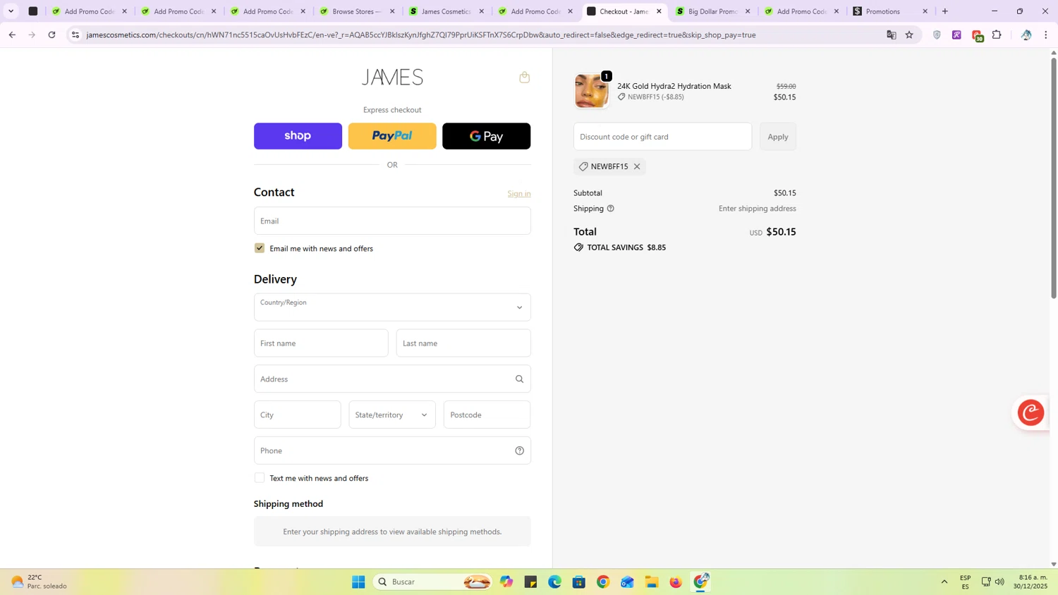This screenshot has height=595, width=1058.
Task: Open the Chrome three-dot menu
Action: [x=1046, y=35]
